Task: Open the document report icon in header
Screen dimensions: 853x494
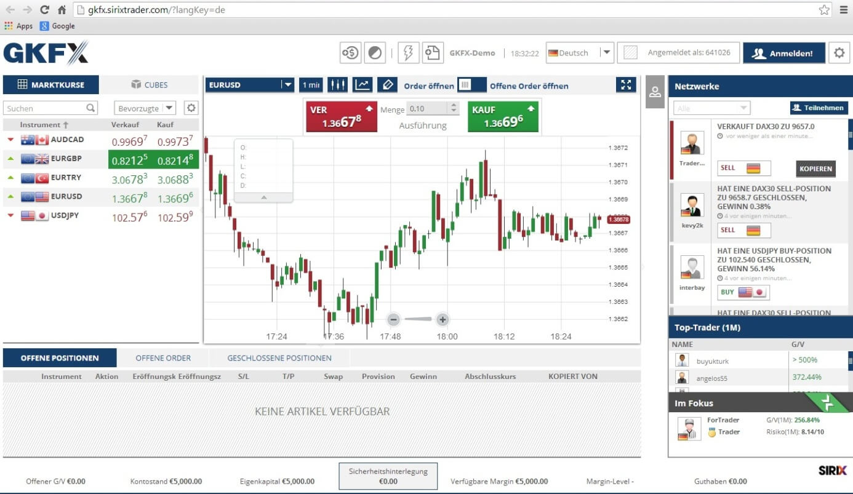Action: 432,53
